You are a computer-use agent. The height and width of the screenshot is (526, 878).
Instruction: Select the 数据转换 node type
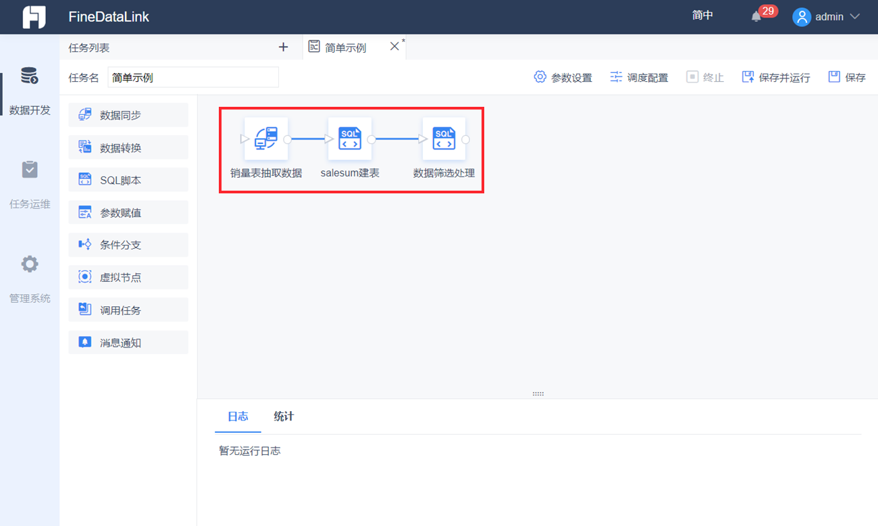128,147
